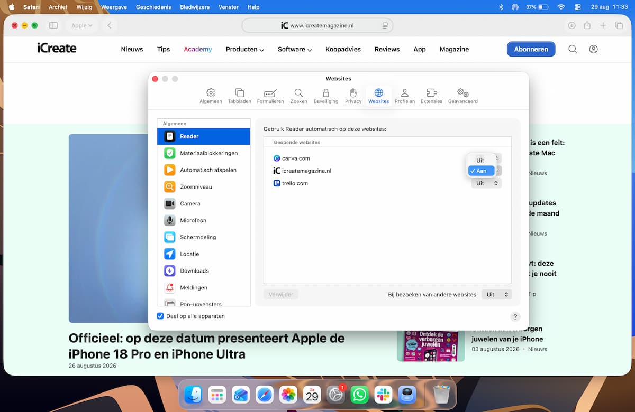This screenshot has height=412, width=635.
Task: Click the iCreate logo
Action: [57, 49]
